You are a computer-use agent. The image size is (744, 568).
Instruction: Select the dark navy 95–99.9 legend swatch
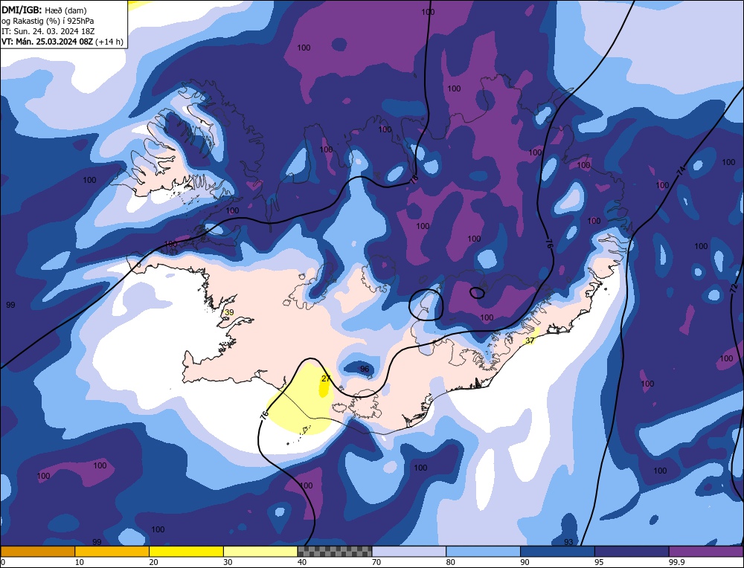(x=632, y=552)
